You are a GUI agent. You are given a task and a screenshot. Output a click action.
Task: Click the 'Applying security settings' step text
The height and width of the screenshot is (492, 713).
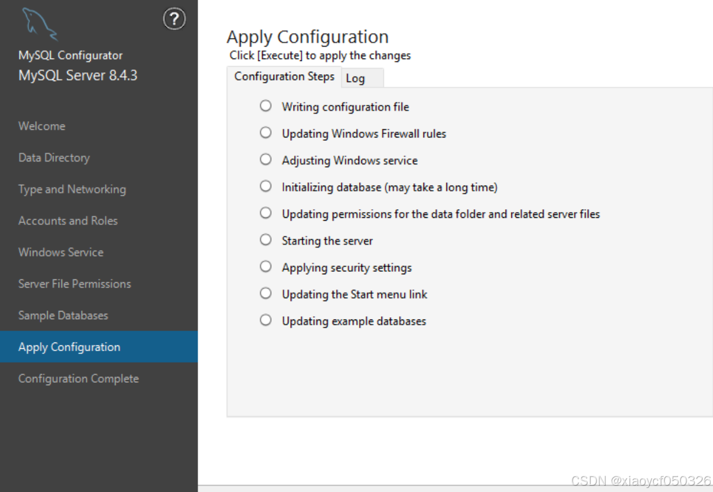pyautogui.click(x=346, y=268)
